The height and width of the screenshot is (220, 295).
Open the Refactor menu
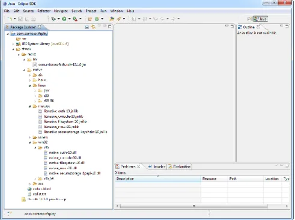click(44, 11)
